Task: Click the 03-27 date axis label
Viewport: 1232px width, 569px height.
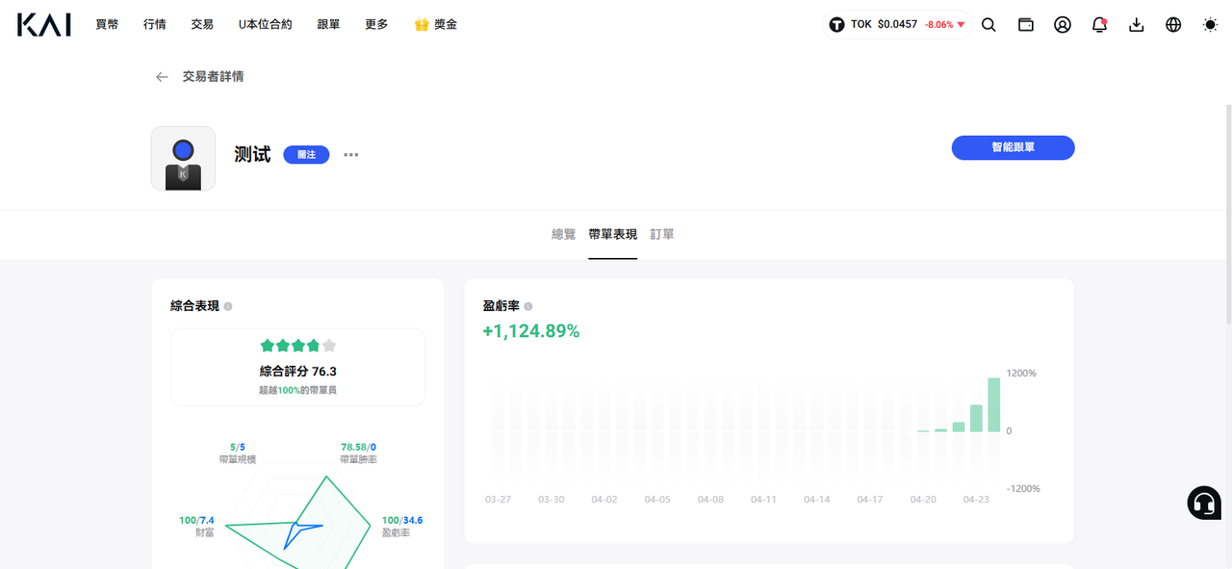Action: [x=498, y=500]
